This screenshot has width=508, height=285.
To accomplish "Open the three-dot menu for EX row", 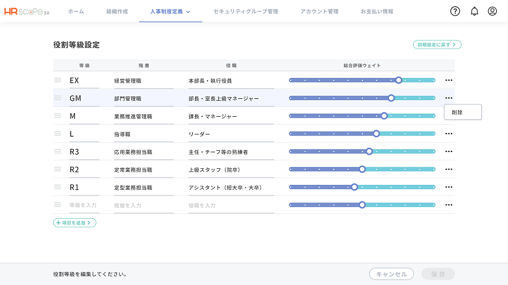I will click(449, 80).
